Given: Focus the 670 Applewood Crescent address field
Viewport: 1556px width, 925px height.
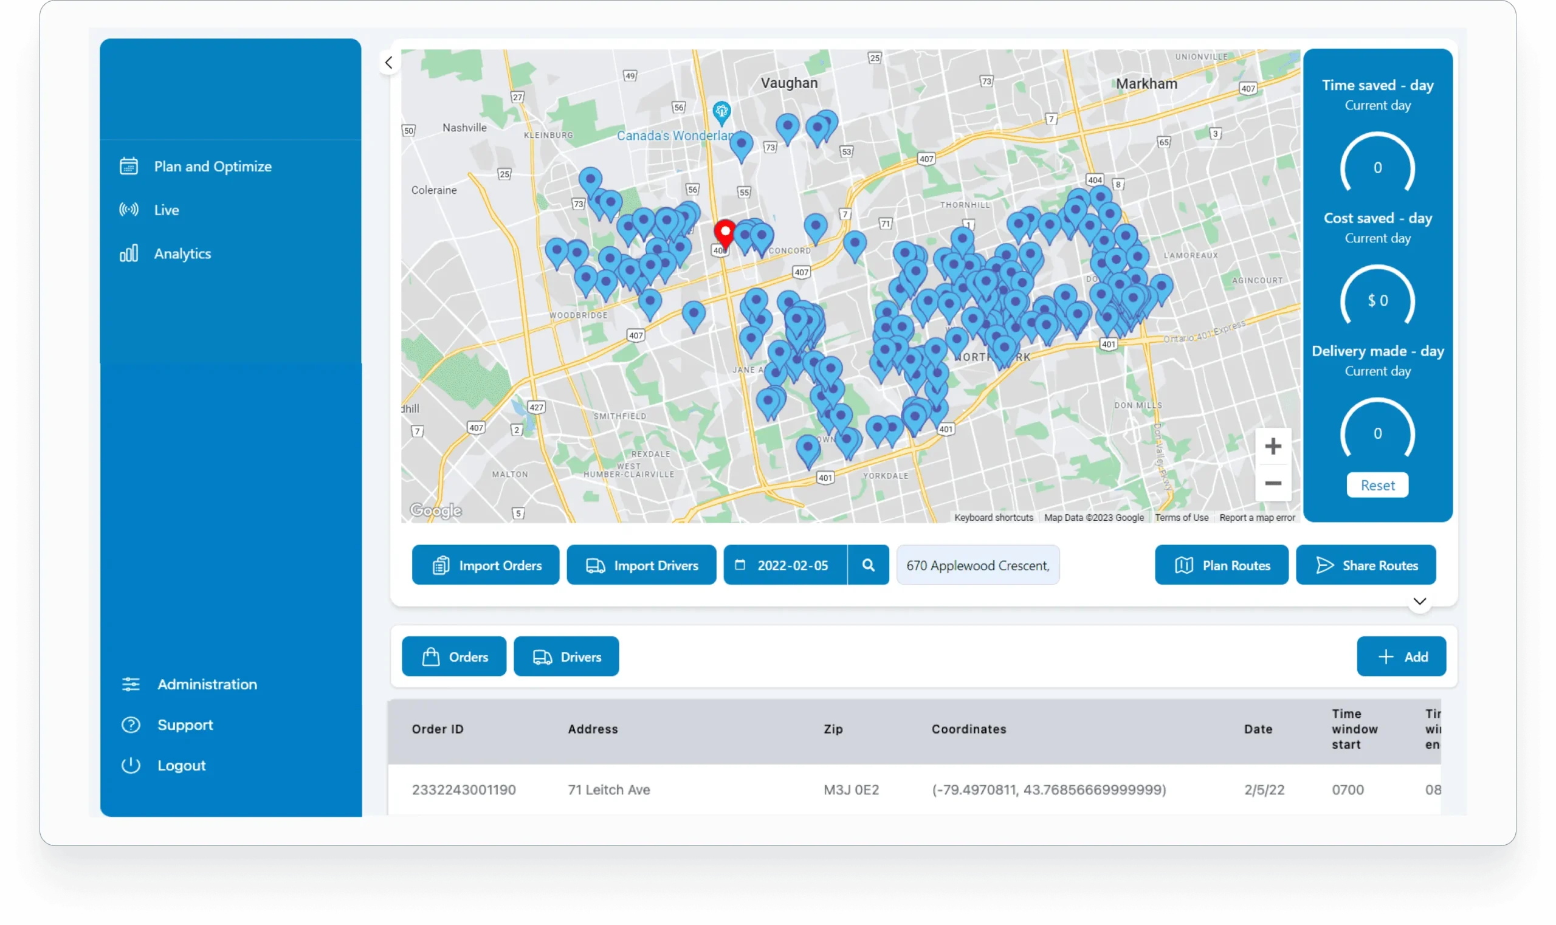Looking at the screenshot, I should tap(977, 565).
